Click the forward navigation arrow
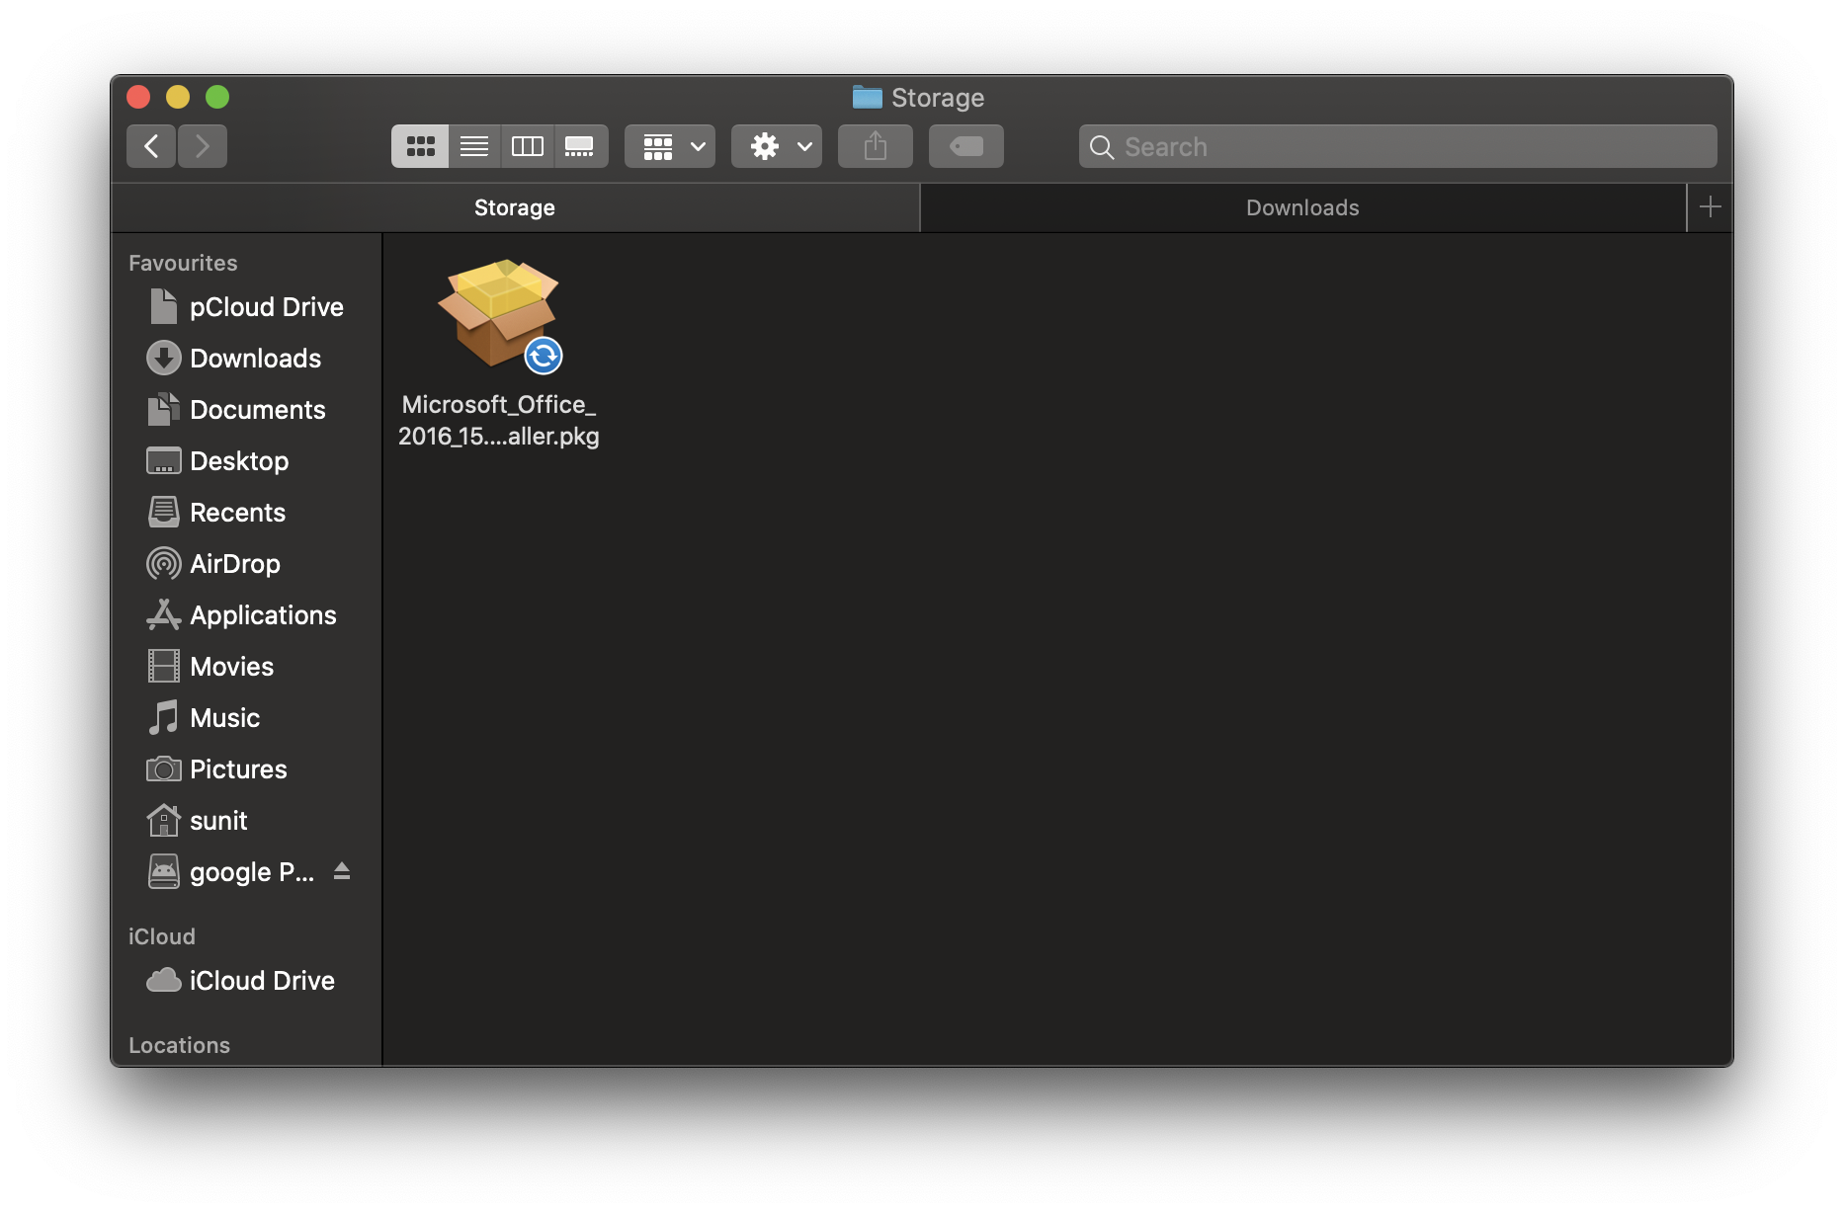Screen dimensions: 1844x1213 [203, 145]
